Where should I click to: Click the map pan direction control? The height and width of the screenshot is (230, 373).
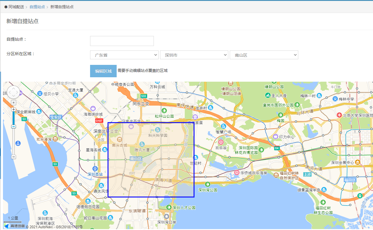(13, 92)
